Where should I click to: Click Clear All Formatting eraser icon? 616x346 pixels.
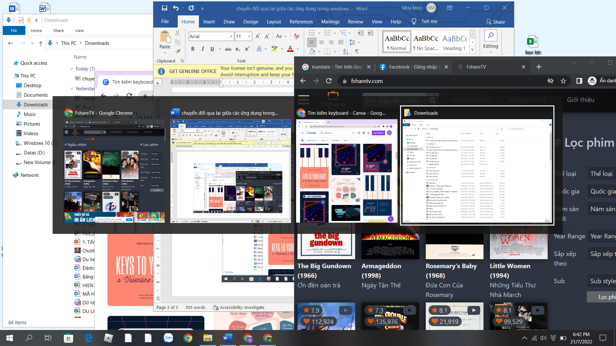pos(297,36)
